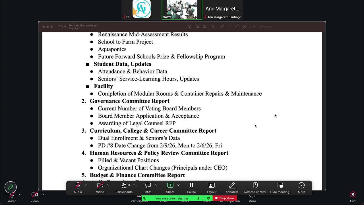Click the shield icon in sharing status bar
This screenshot has width=364, height=205.
[208, 198]
